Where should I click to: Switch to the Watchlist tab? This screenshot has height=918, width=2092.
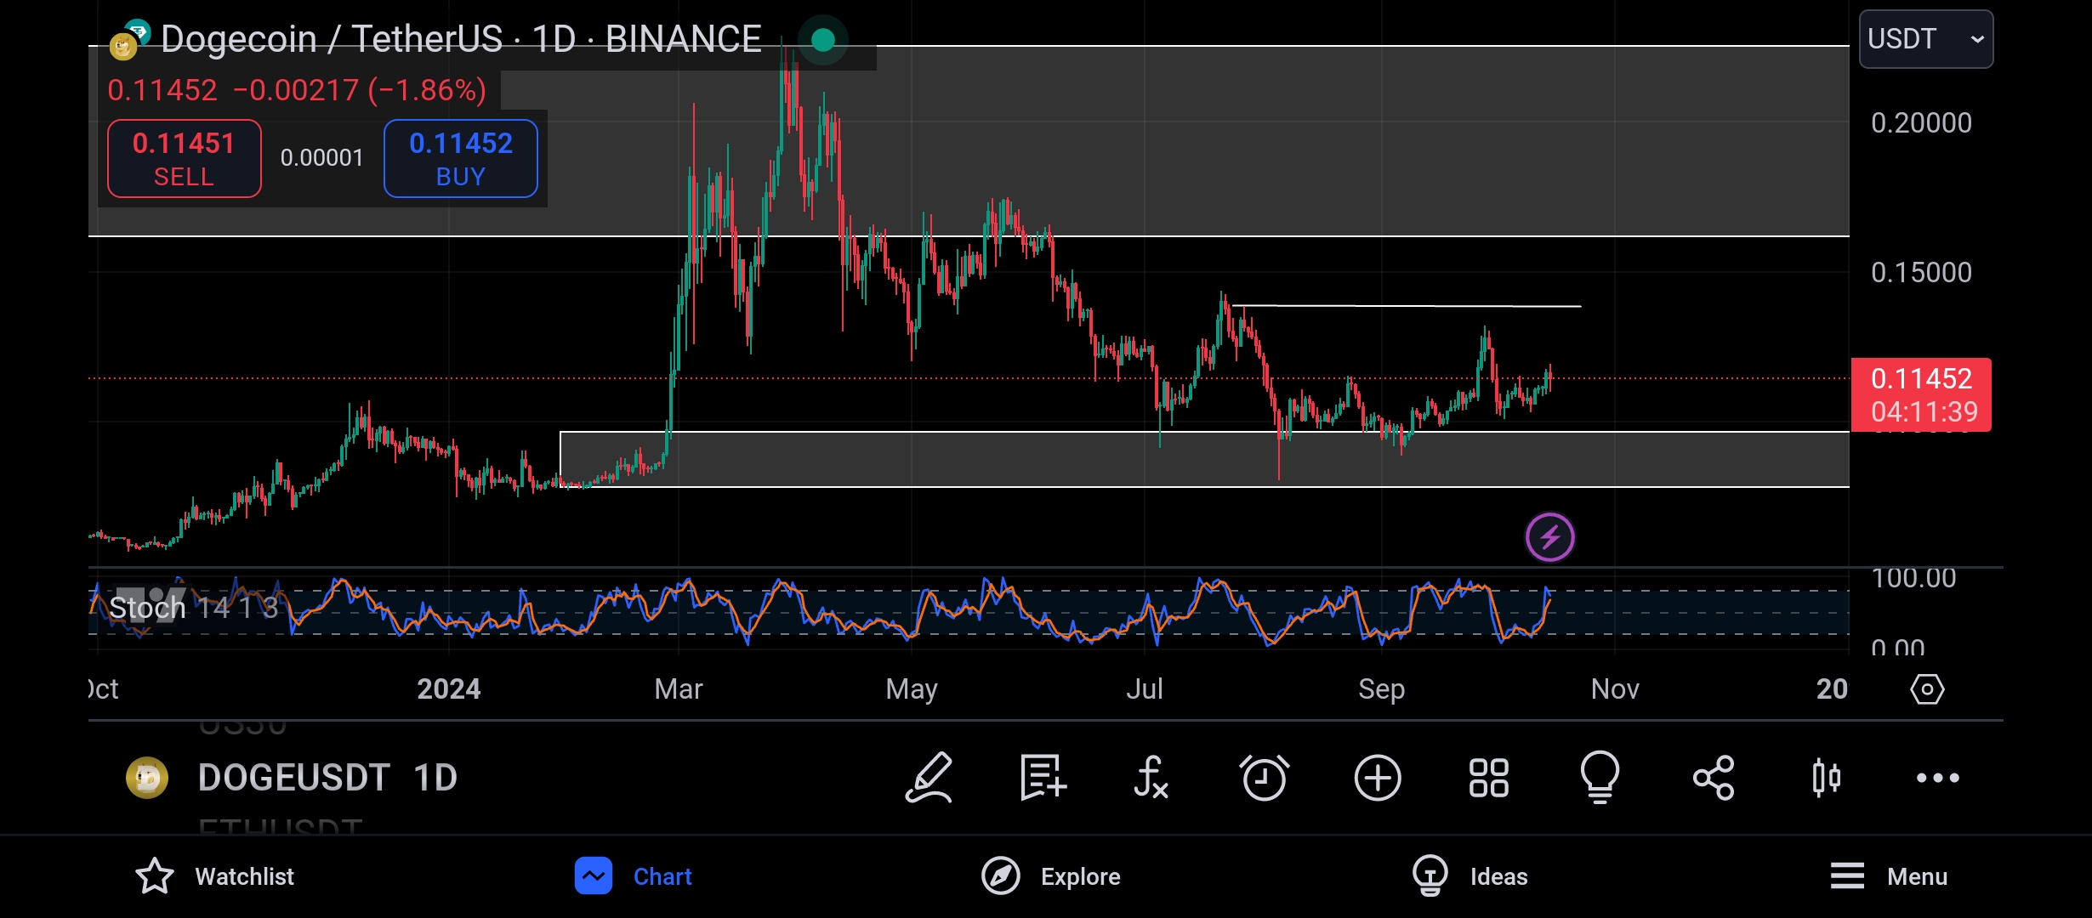coord(214,876)
